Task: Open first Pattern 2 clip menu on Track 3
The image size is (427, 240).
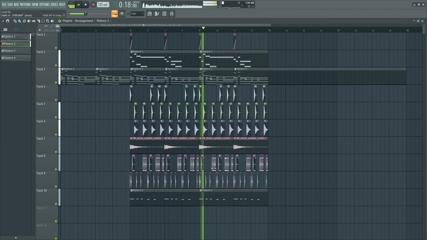Action: (62, 69)
